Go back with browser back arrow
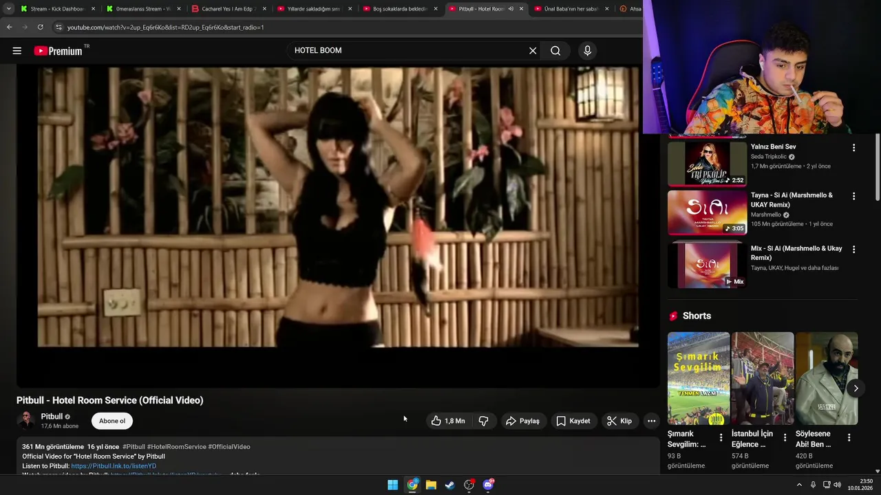Screen dimensions: 881x495 [x=9, y=27]
